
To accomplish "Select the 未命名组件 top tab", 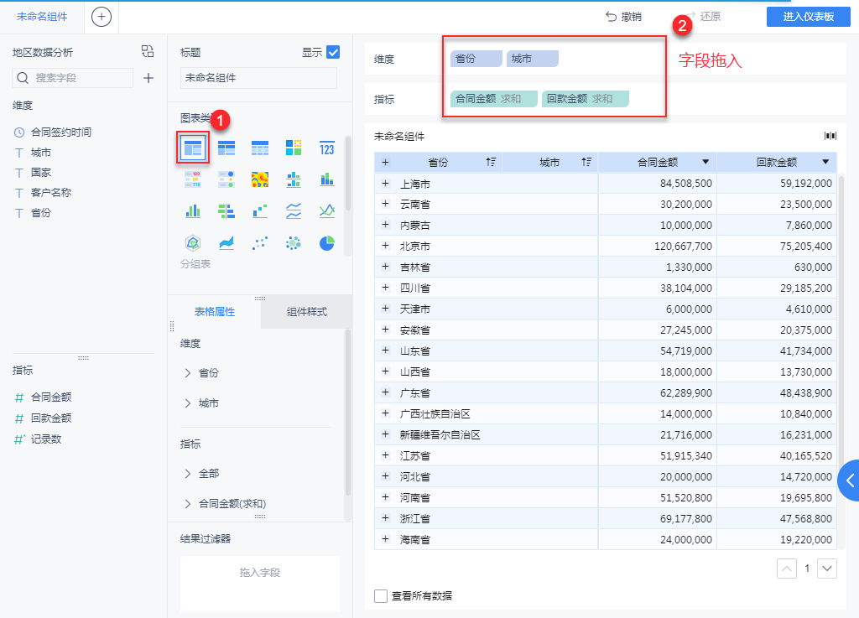I will 42,17.
